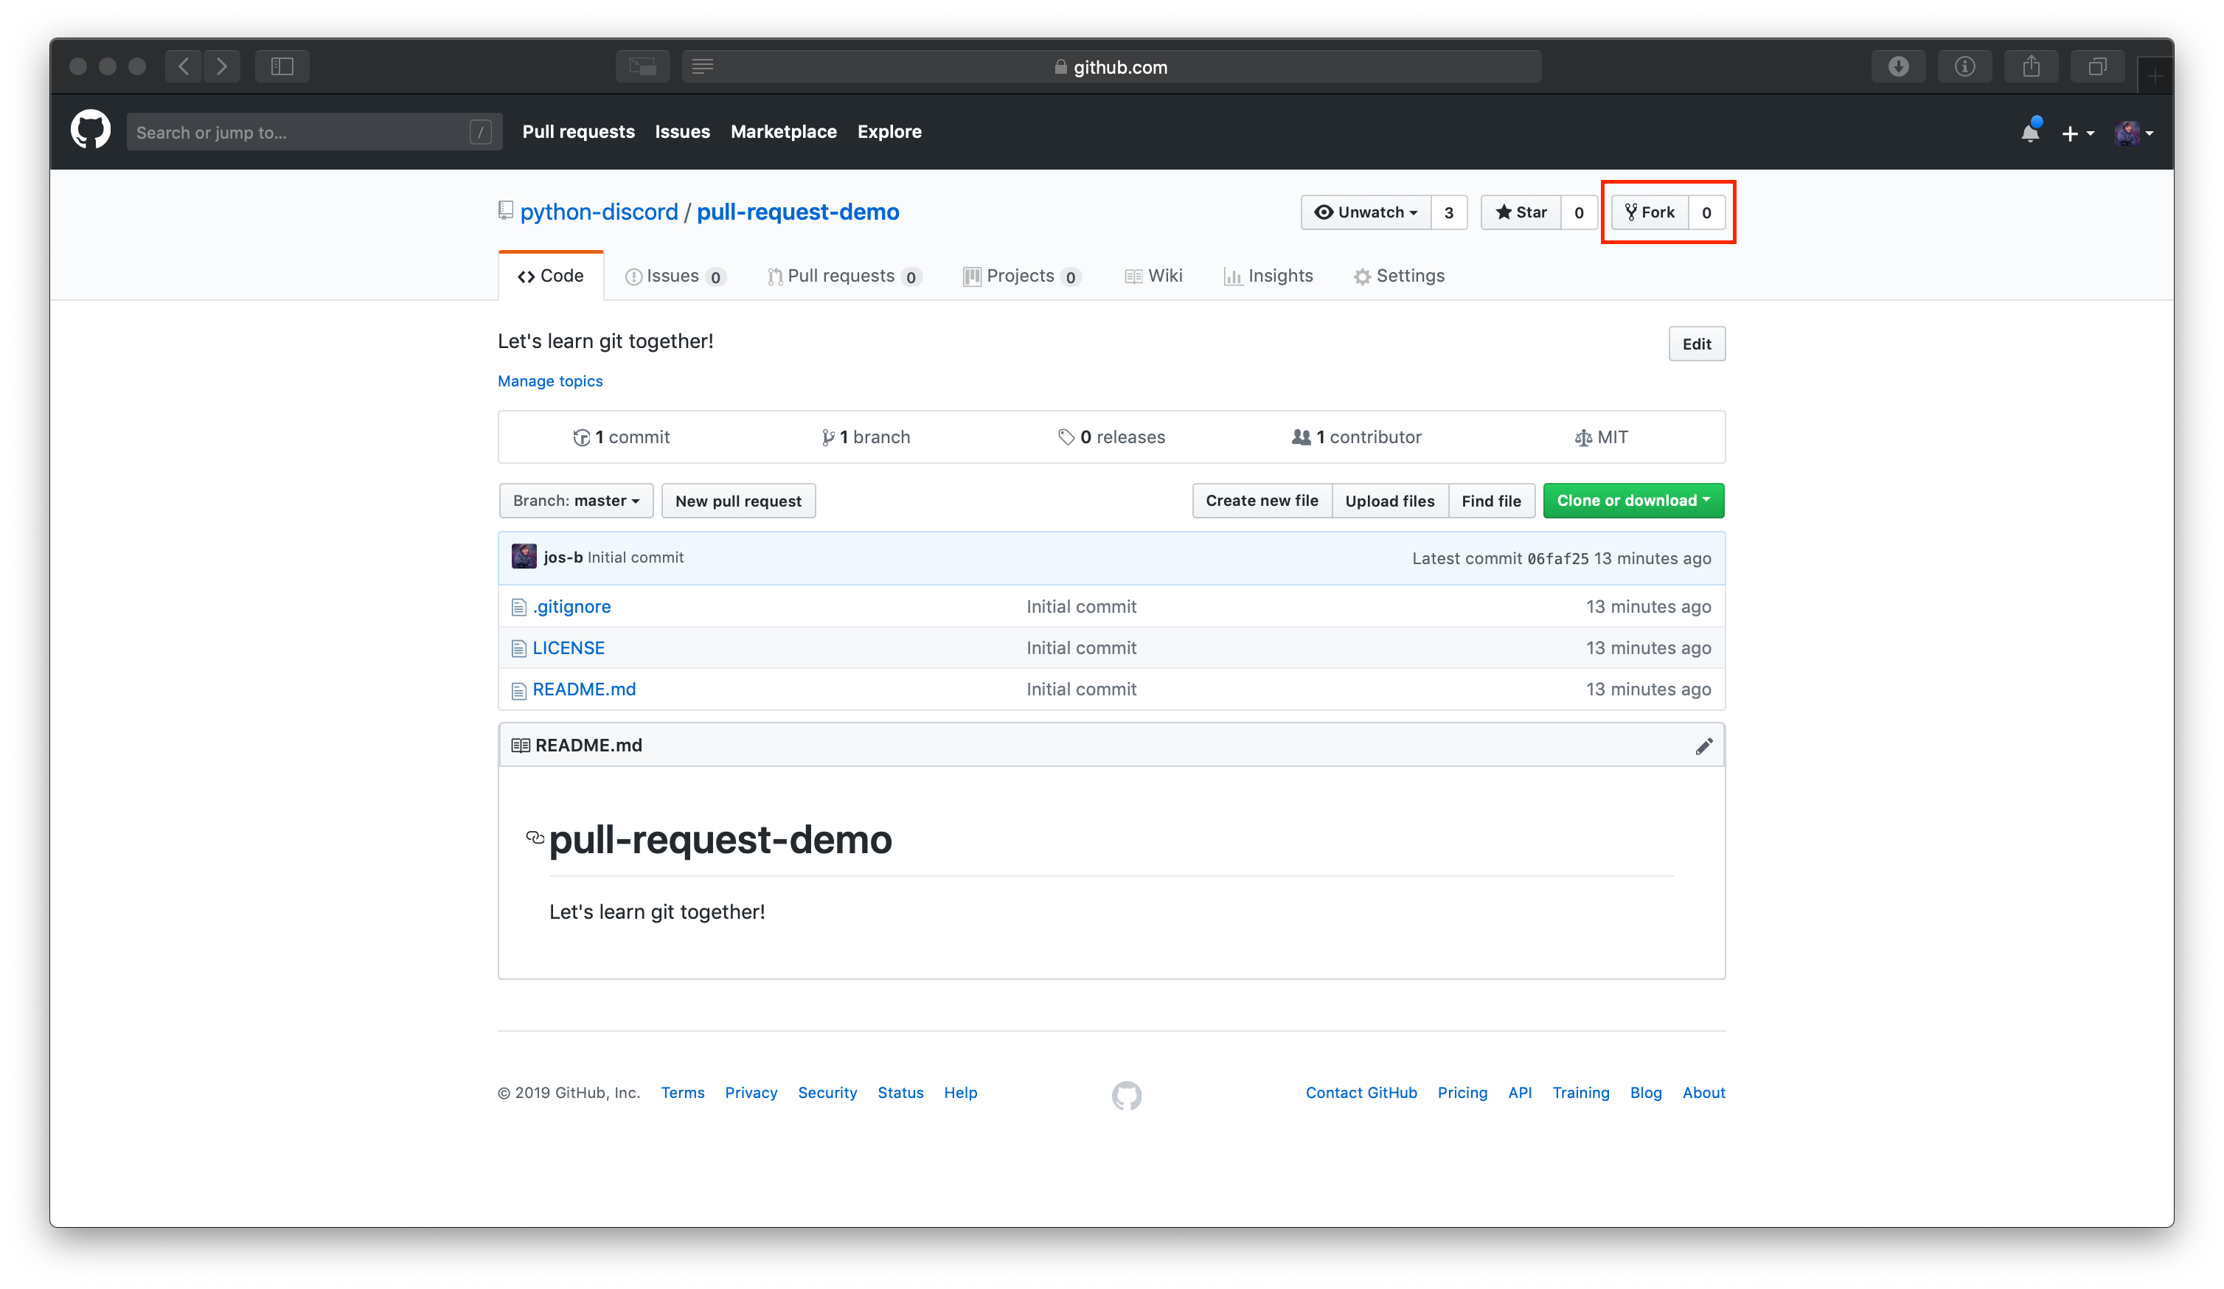Click the README pencil edit icon
Image resolution: width=2224 pixels, height=1289 pixels.
tap(1703, 746)
